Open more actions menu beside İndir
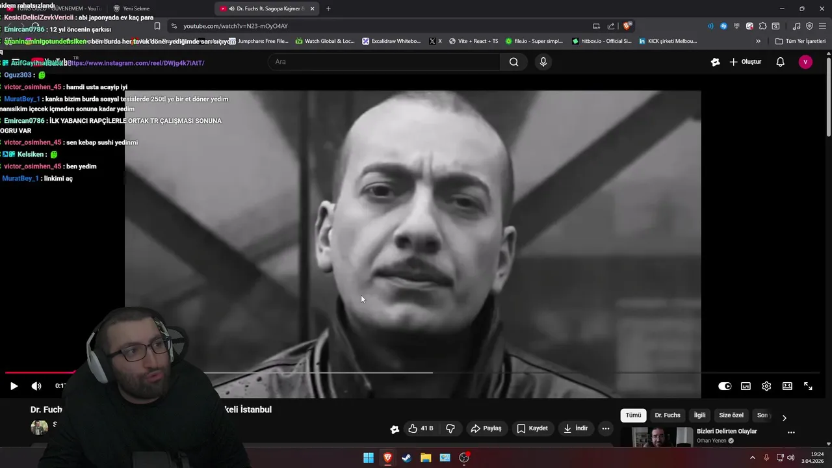832x468 pixels. 606,428
